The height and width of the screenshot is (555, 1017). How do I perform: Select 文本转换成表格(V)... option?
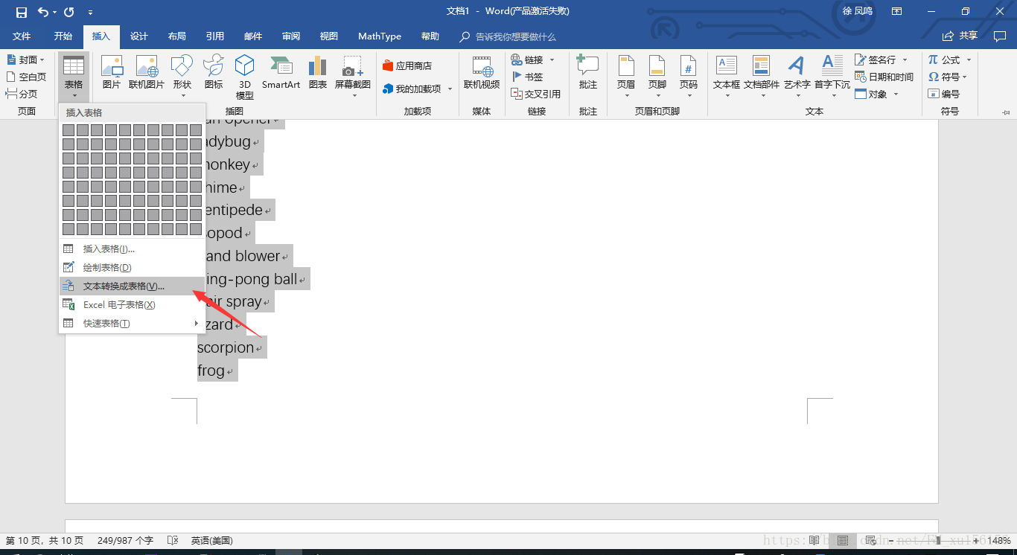(x=131, y=286)
